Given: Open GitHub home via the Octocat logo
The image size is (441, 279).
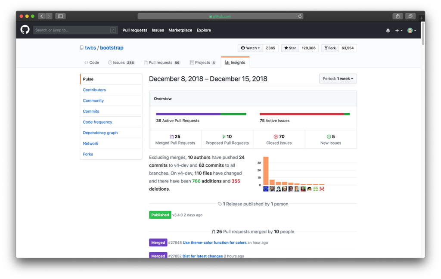Looking at the screenshot, I should point(25,30).
